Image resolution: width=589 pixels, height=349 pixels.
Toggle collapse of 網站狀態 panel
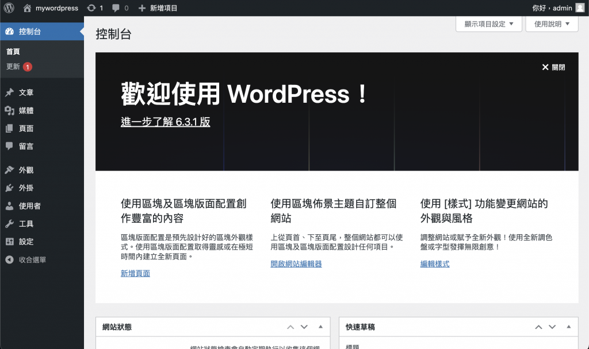(320, 327)
